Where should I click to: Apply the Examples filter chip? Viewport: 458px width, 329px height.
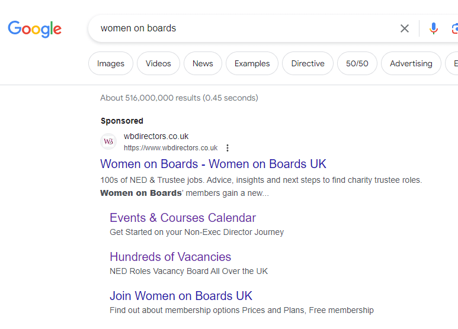coord(252,63)
